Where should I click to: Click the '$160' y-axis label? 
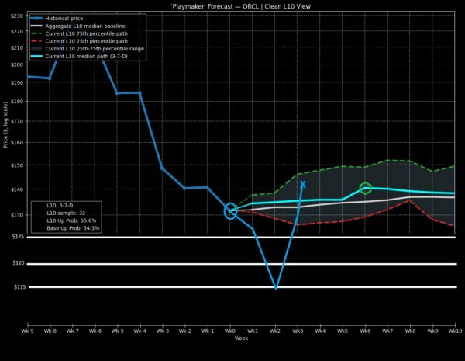click(x=17, y=142)
